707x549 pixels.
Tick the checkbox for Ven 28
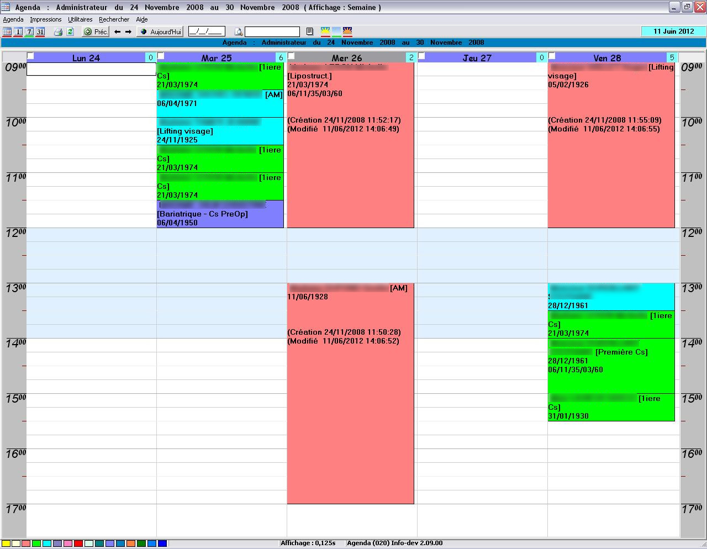coord(552,56)
